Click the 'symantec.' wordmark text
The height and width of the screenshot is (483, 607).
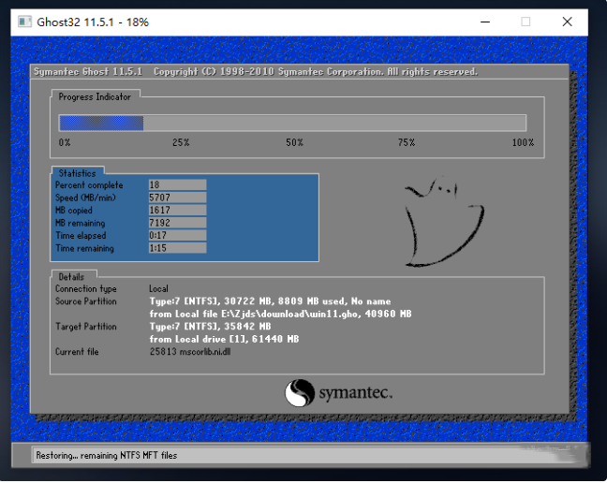(356, 393)
